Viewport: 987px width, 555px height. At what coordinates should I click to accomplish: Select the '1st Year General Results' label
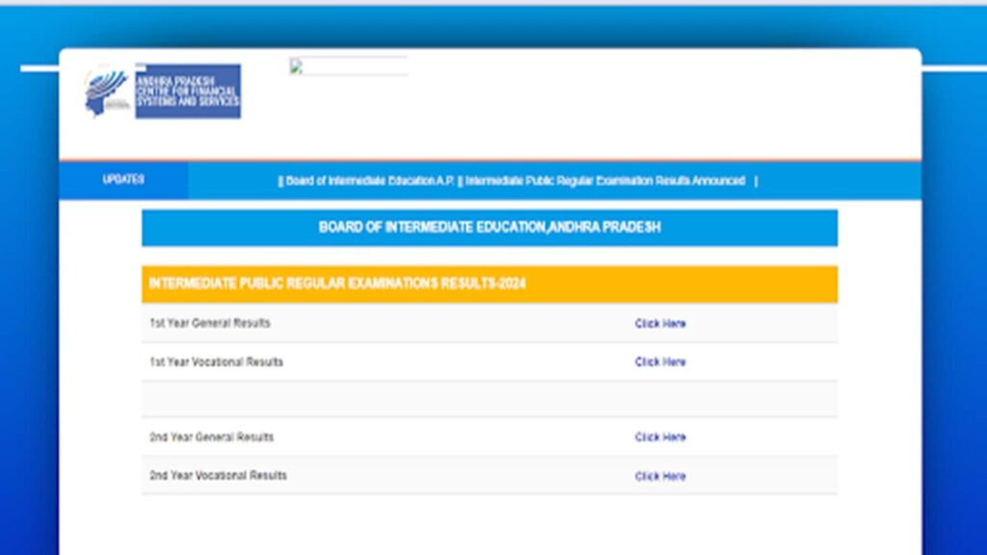(210, 324)
